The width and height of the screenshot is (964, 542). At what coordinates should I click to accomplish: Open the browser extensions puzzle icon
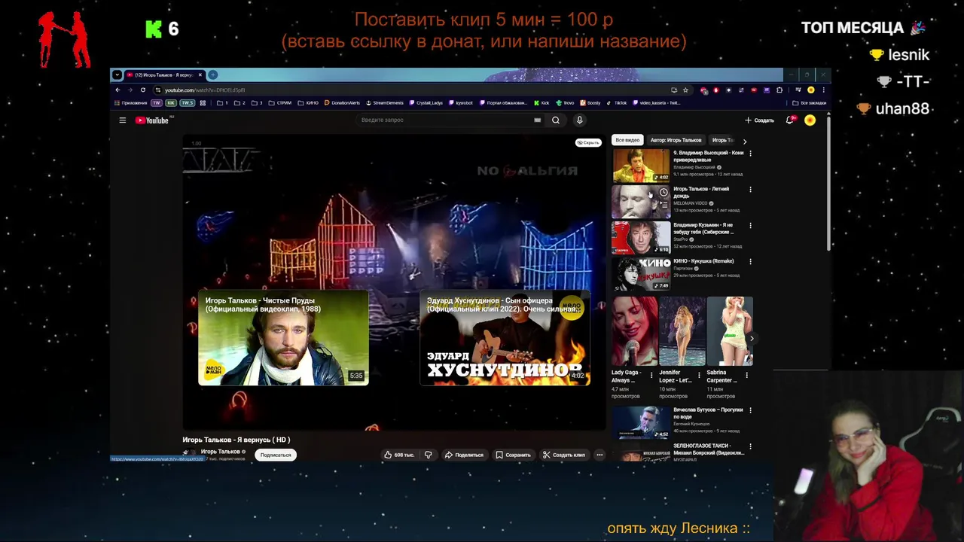779,90
